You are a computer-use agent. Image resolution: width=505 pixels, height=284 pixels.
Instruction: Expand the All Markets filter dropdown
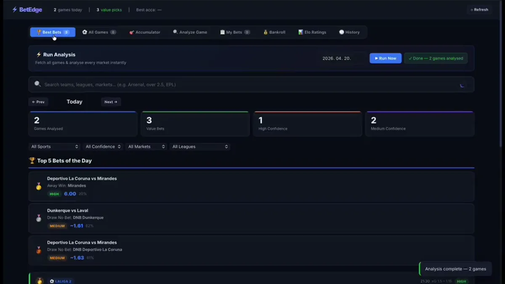tap(146, 147)
